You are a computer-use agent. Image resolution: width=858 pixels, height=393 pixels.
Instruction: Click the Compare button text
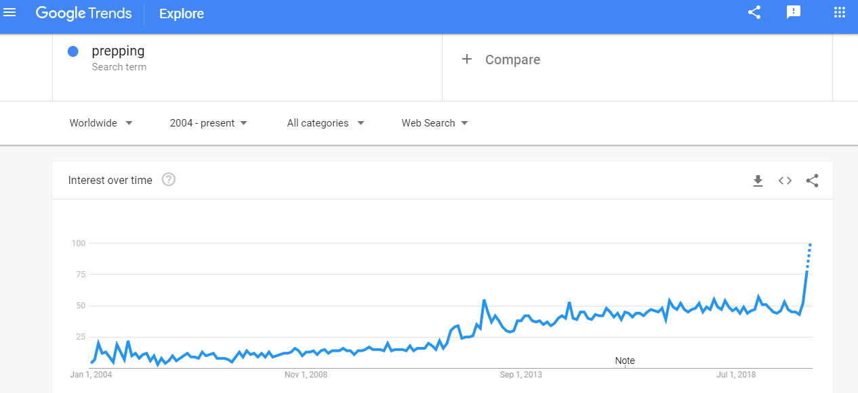click(512, 60)
